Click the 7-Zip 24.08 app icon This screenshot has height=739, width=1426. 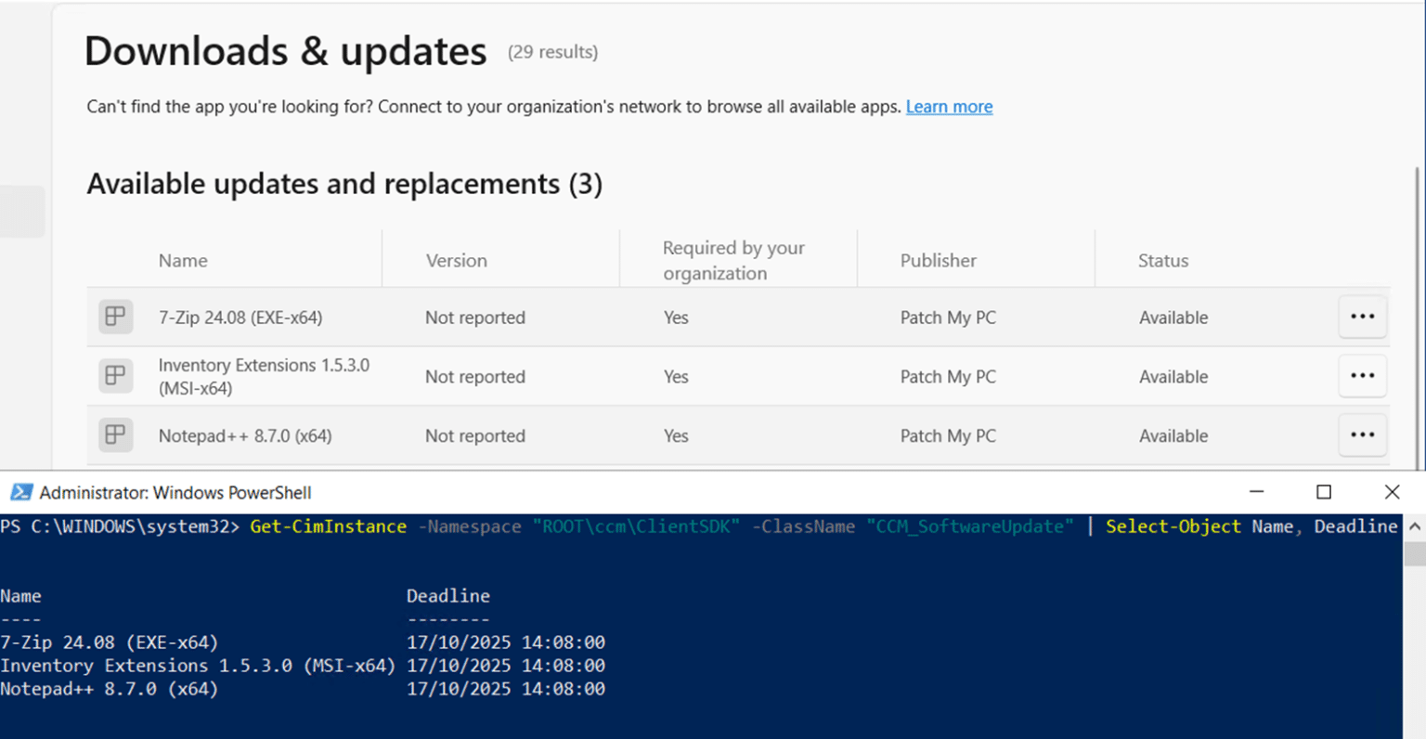click(115, 317)
